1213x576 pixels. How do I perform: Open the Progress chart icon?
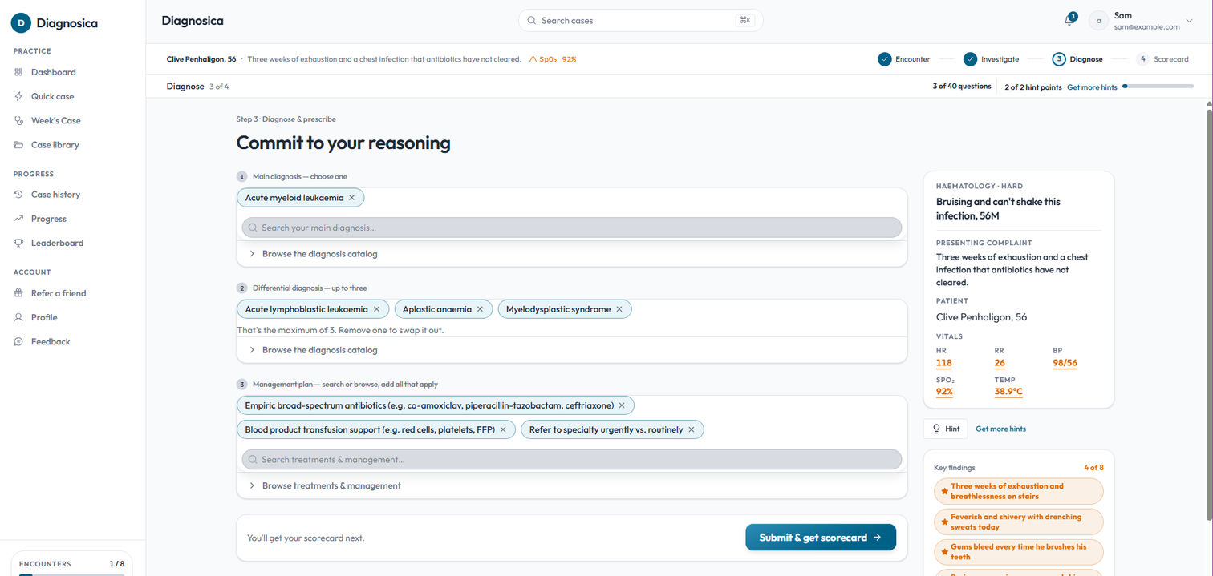coord(18,219)
